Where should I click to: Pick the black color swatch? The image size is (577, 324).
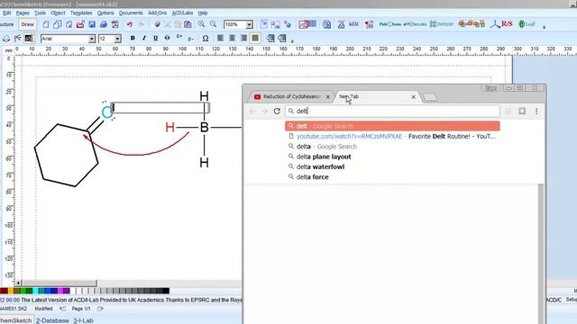166,291
